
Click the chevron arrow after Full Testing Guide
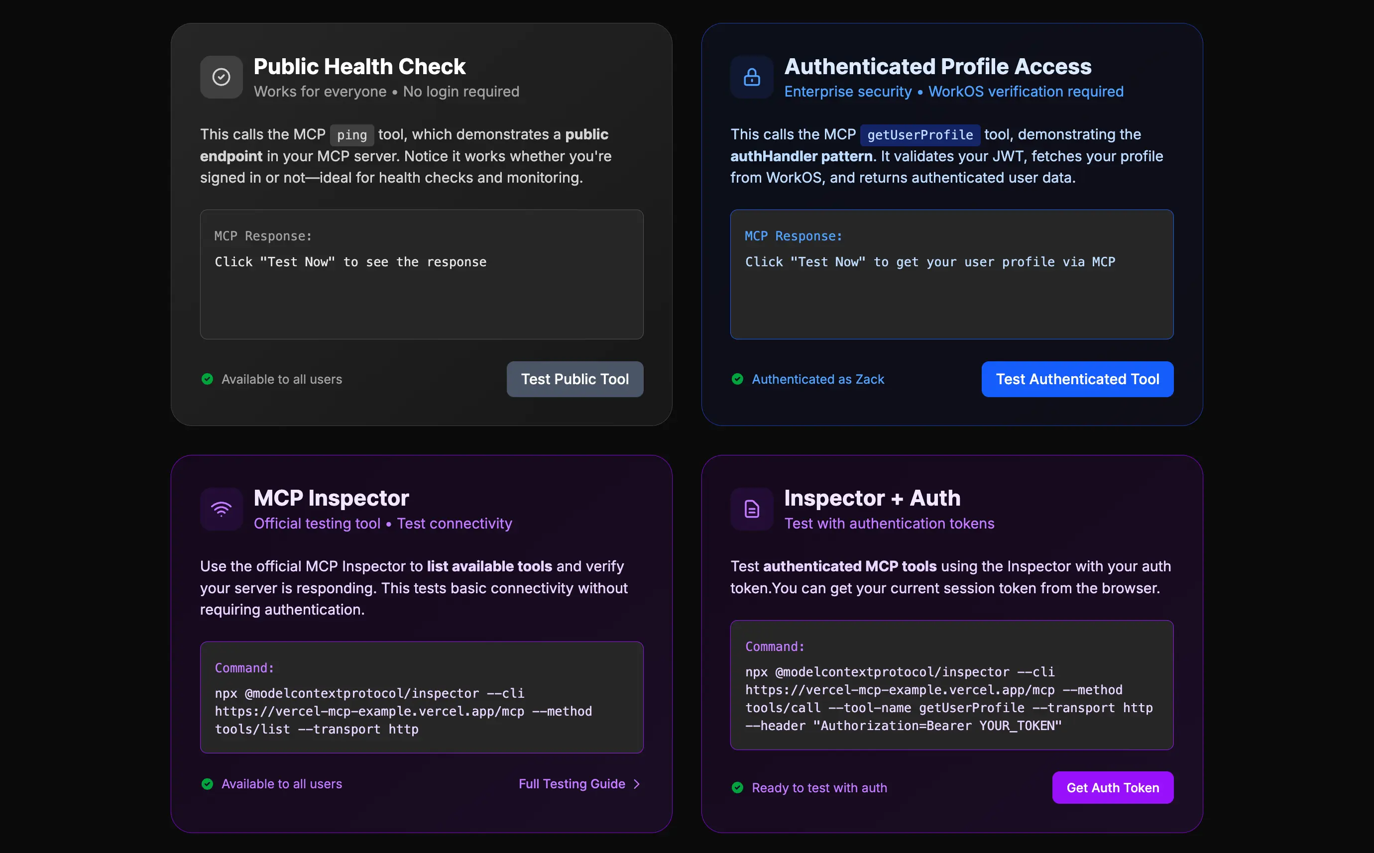click(x=637, y=784)
